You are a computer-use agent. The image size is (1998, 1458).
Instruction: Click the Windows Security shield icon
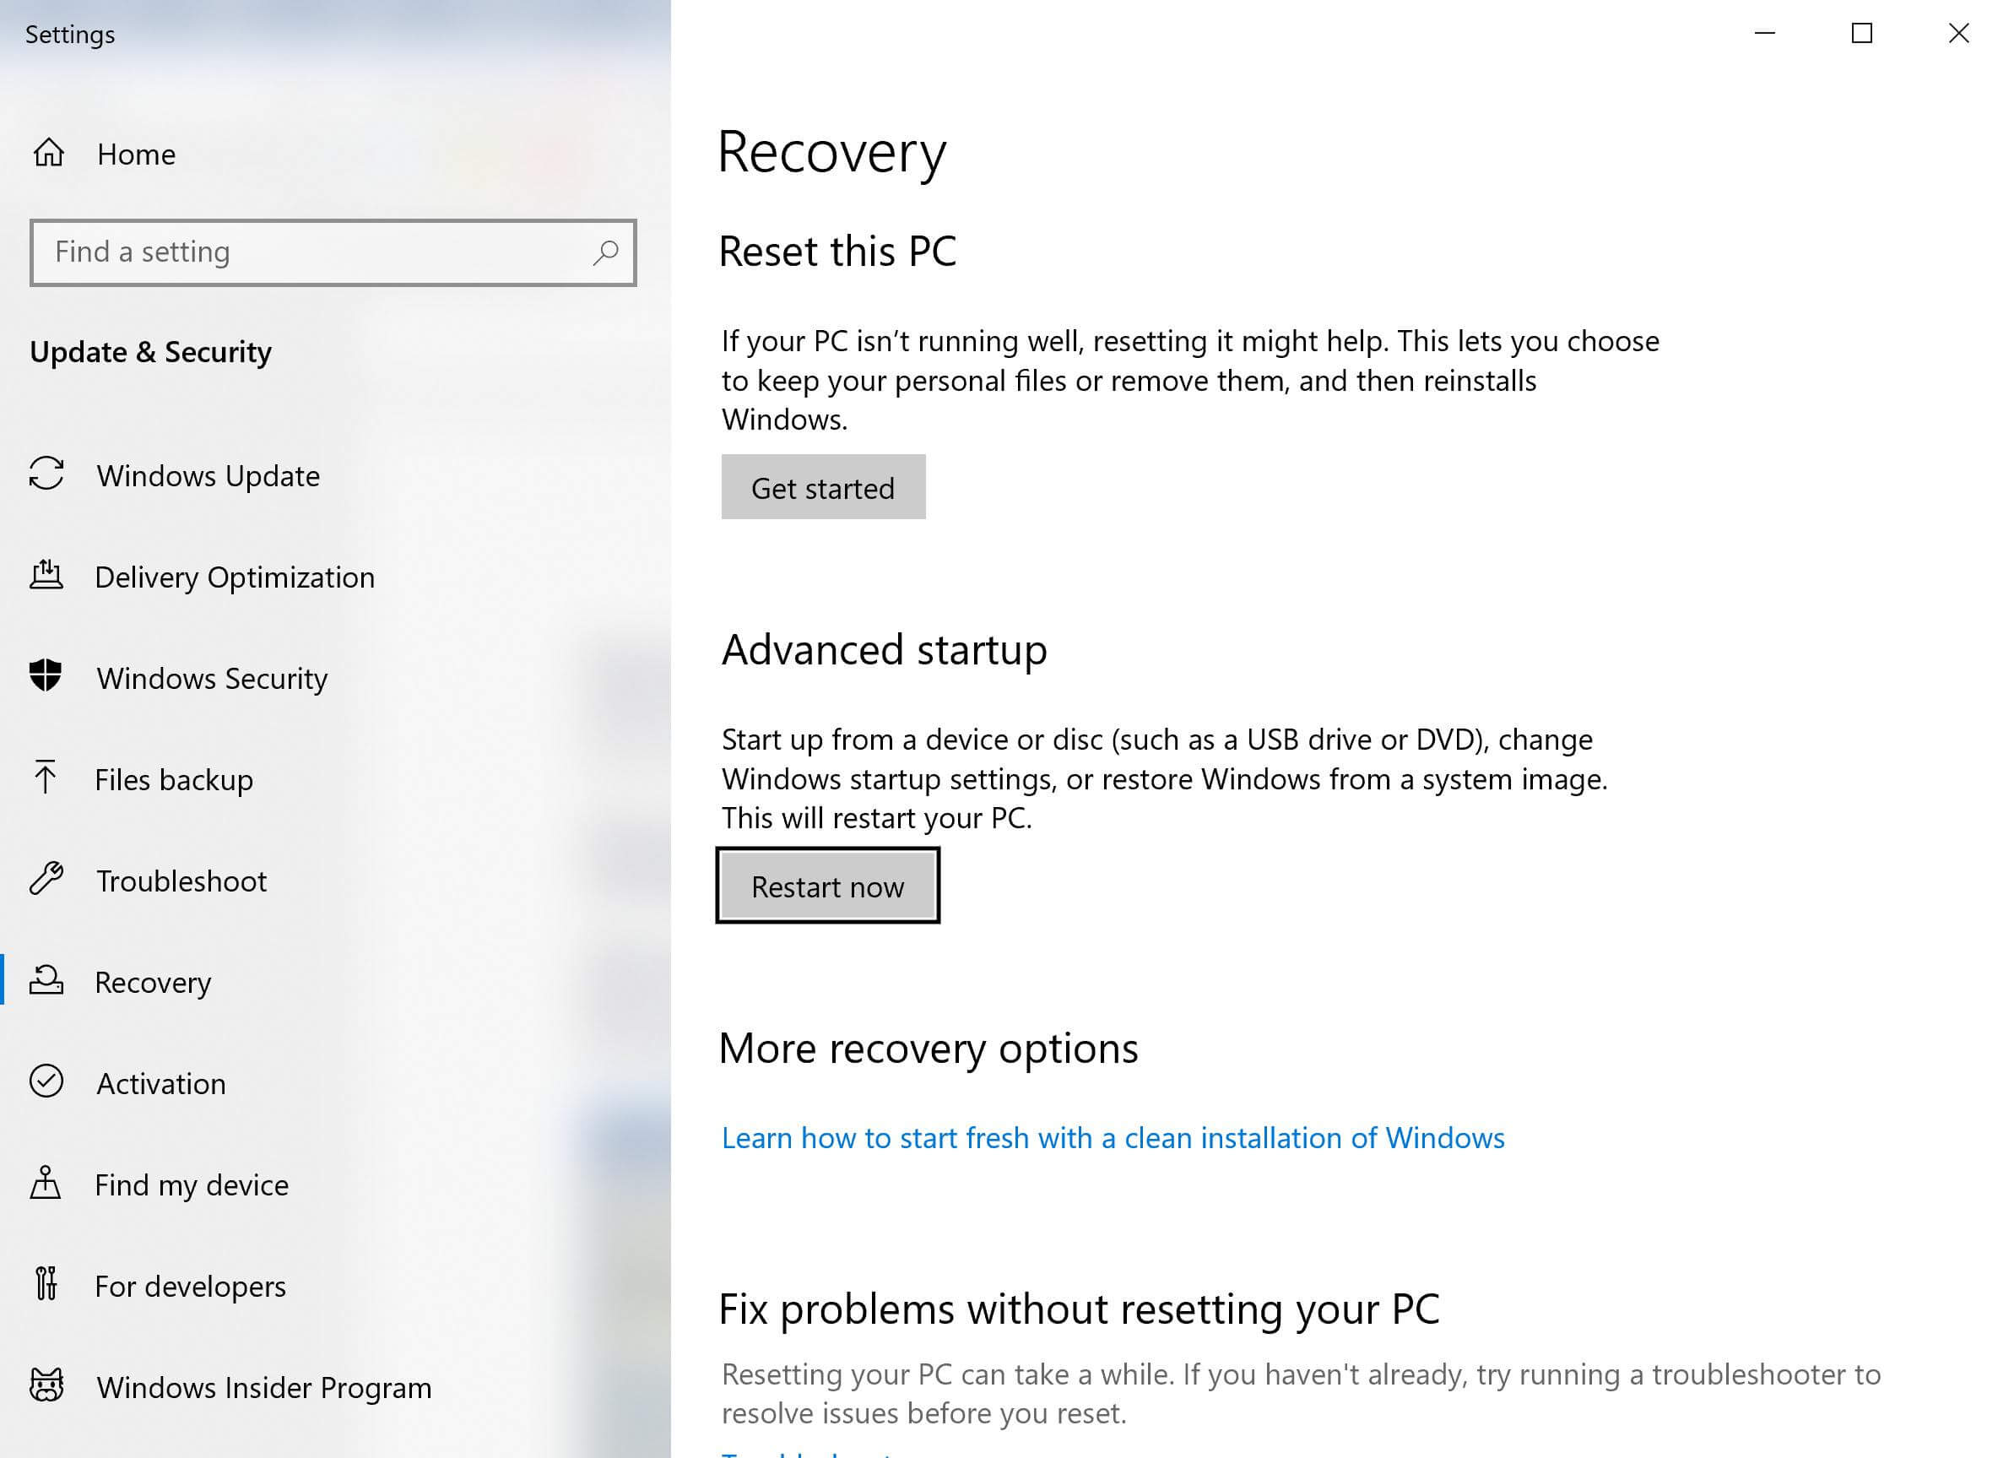[x=46, y=678]
